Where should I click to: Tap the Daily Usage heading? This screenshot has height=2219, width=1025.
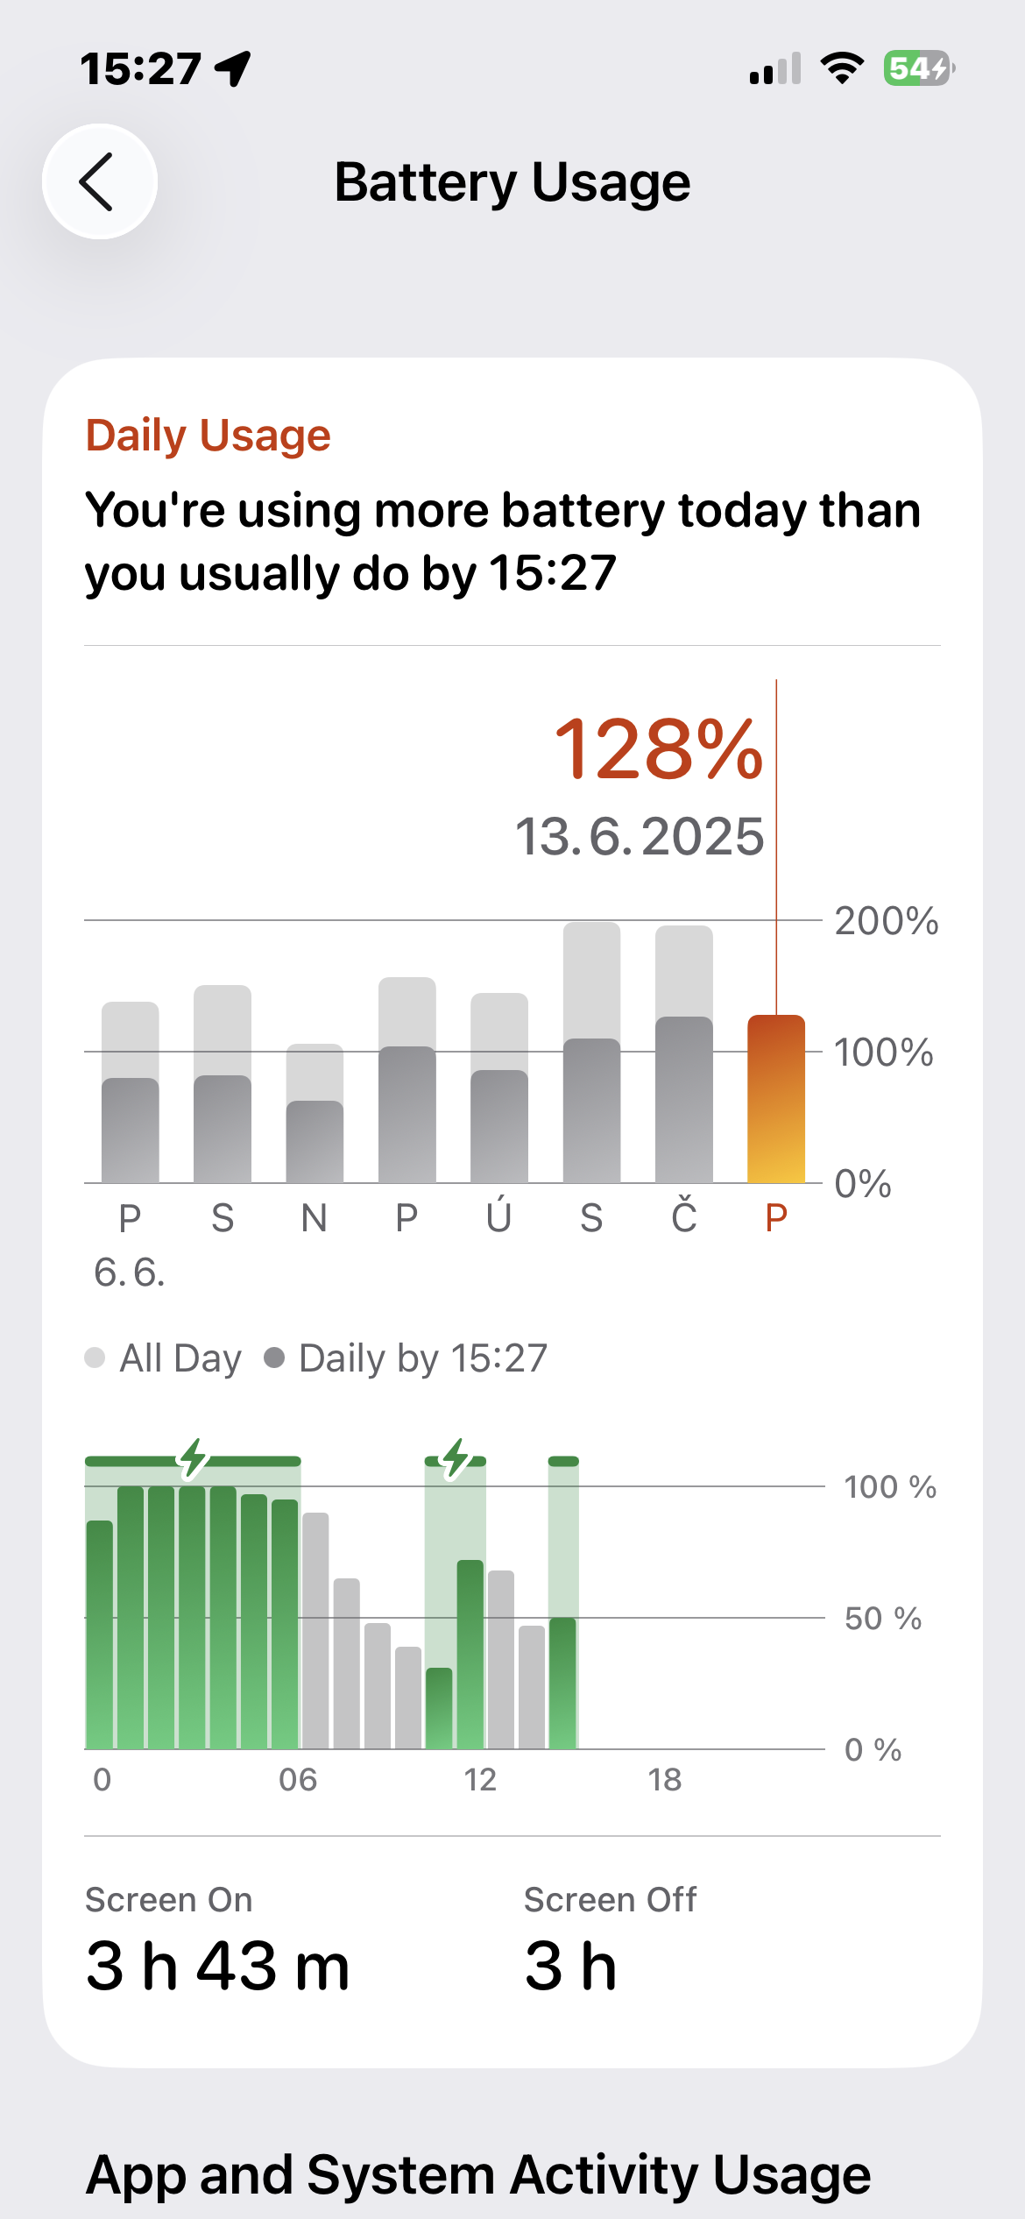point(208,435)
